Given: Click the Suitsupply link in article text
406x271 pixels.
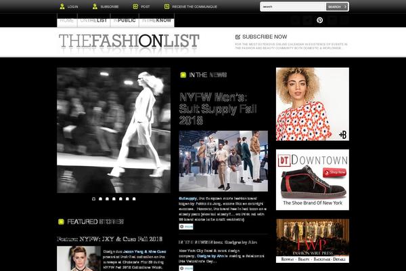Looking at the screenshot, I should [187, 199].
